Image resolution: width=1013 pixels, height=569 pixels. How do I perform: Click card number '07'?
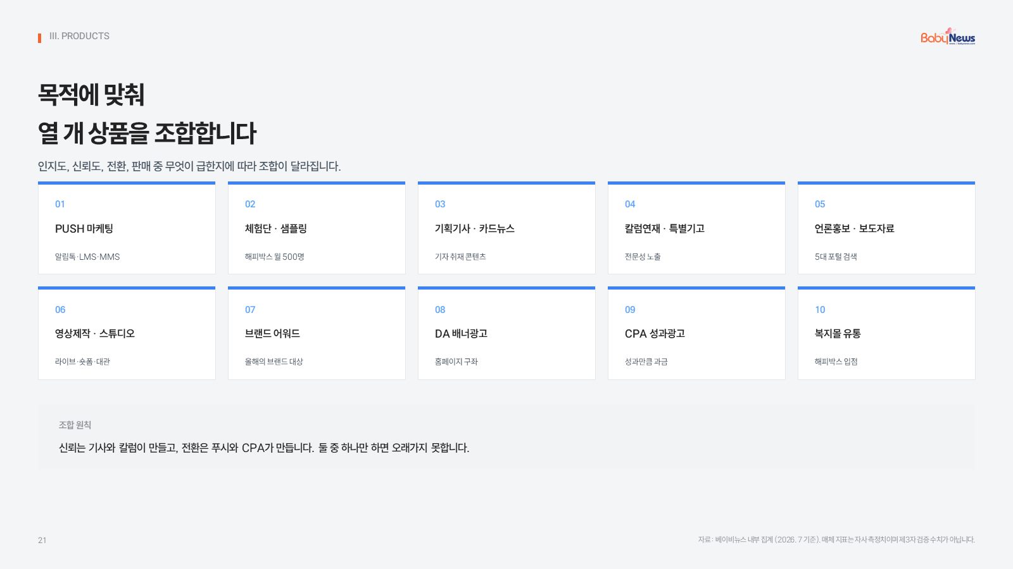pos(250,310)
